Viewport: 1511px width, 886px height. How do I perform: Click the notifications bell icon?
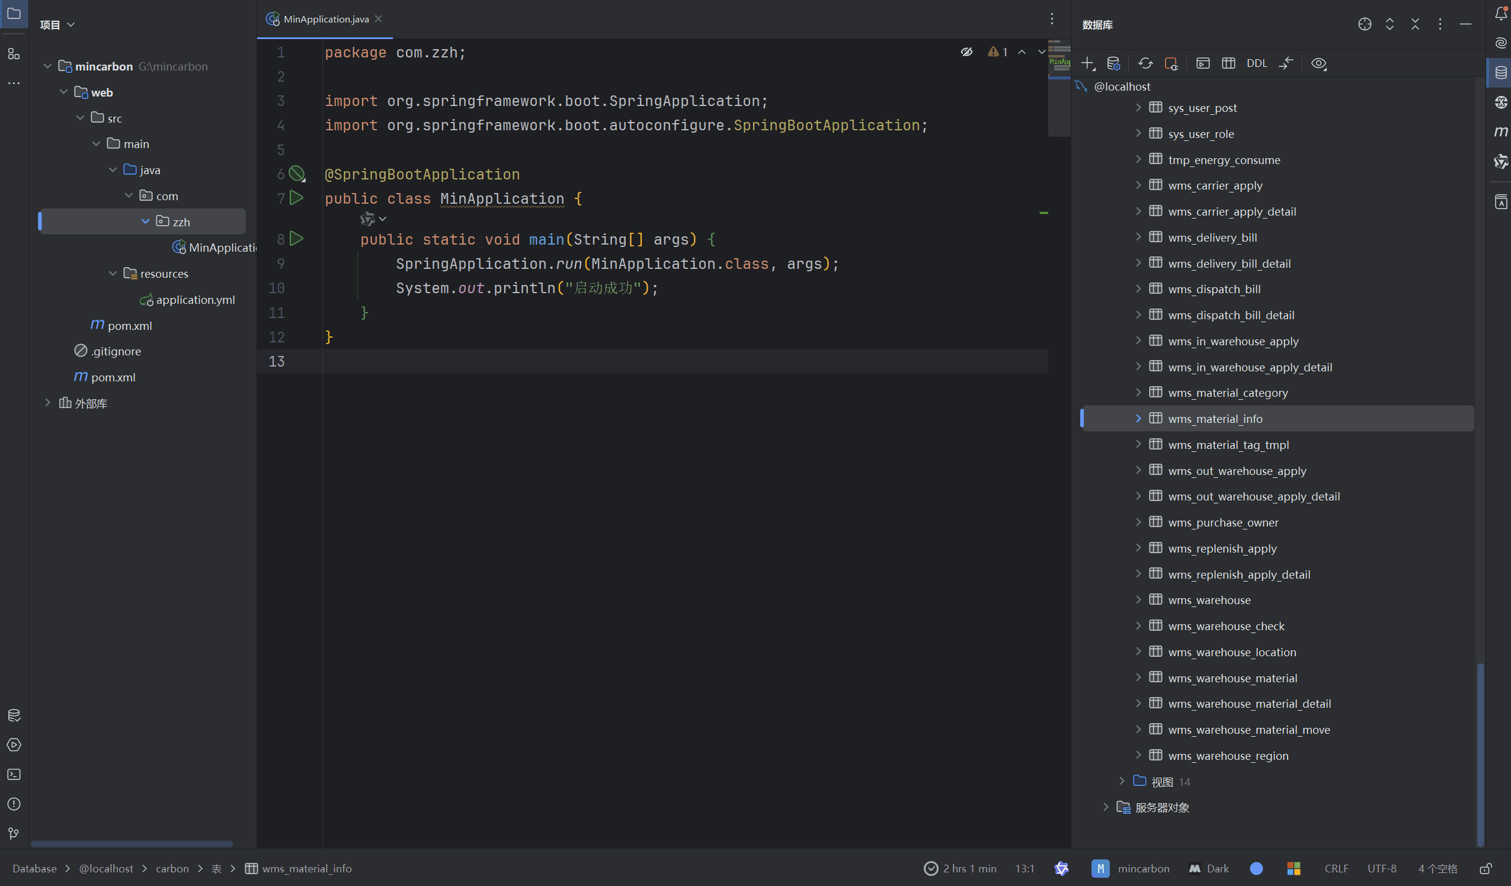[x=1500, y=13]
